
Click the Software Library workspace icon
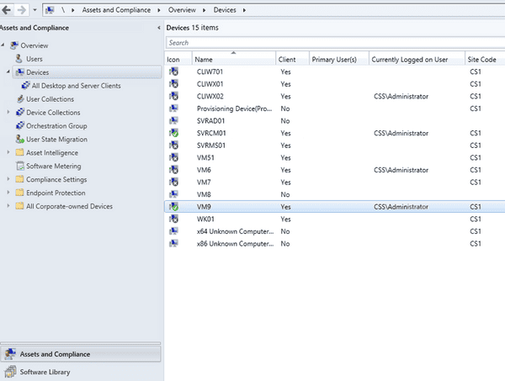[10, 372]
